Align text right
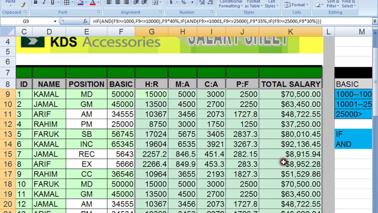The image size is (378, 213). point(126,3)
